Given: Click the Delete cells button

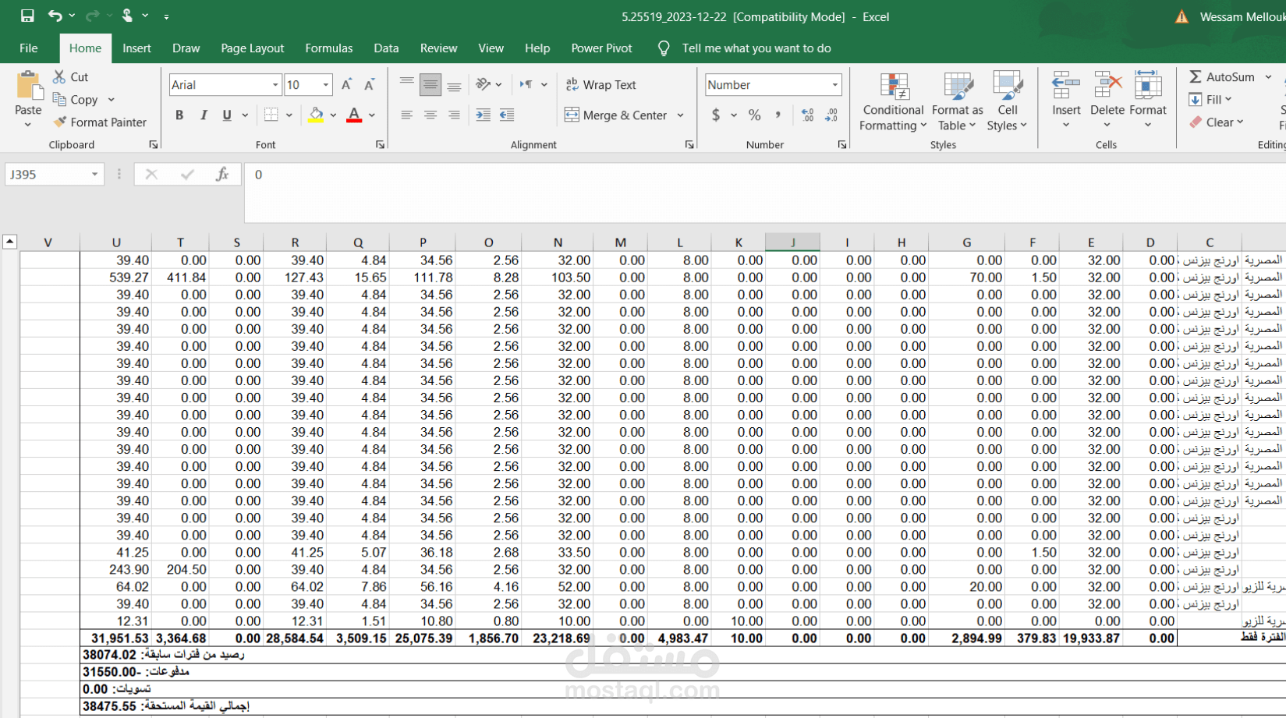Looking at the screenshot, I should pyautogui.click(x=1107, y=100).
